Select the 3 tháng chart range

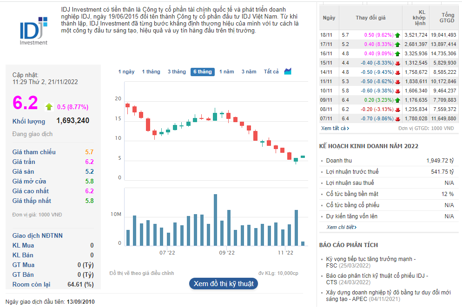click(177, 72)
